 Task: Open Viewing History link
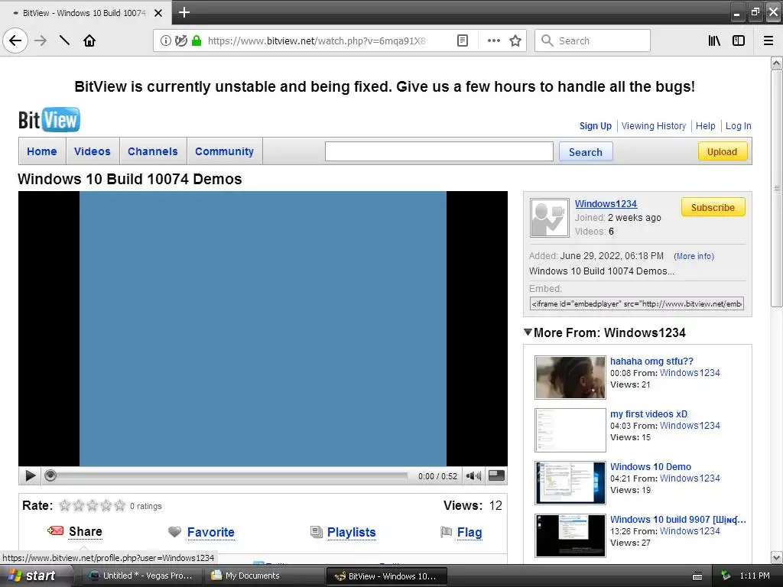click(654, 126)
